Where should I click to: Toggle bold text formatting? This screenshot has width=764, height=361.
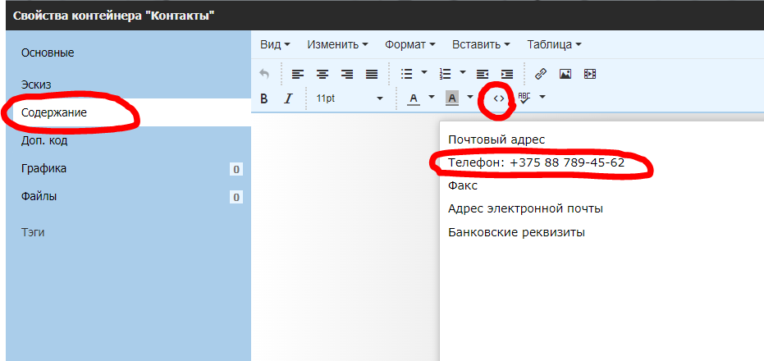[x=264, y=98]
